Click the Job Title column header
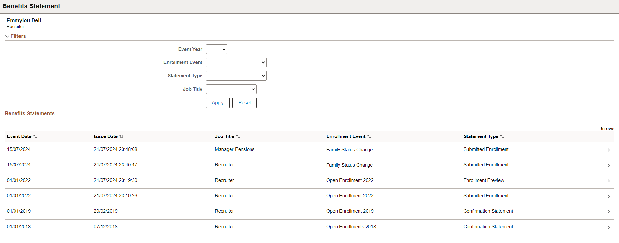Viewport: 619px width, 243px height. click(224, 136)
